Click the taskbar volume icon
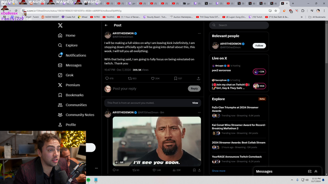This screenshot has height=184, width=328. click(307, 180)
